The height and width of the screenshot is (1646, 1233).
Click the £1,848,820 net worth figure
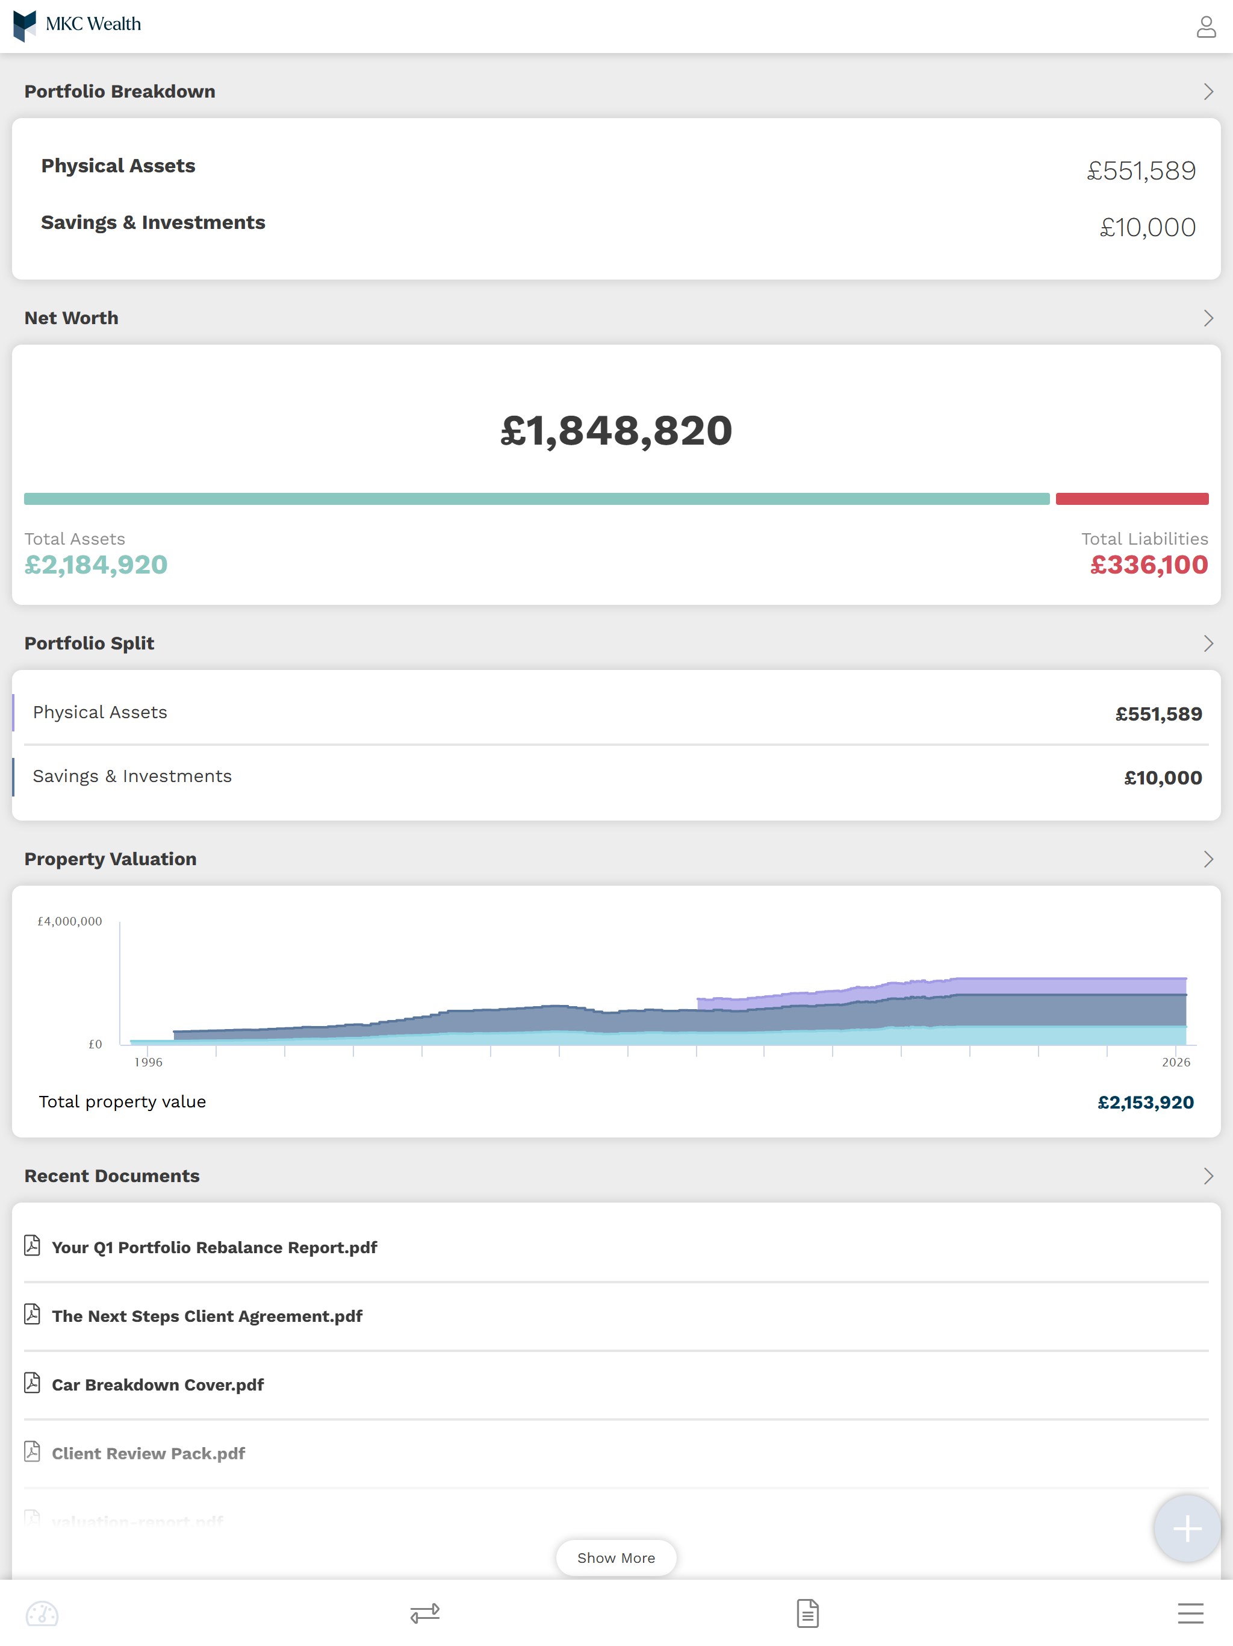coord(616,430)
